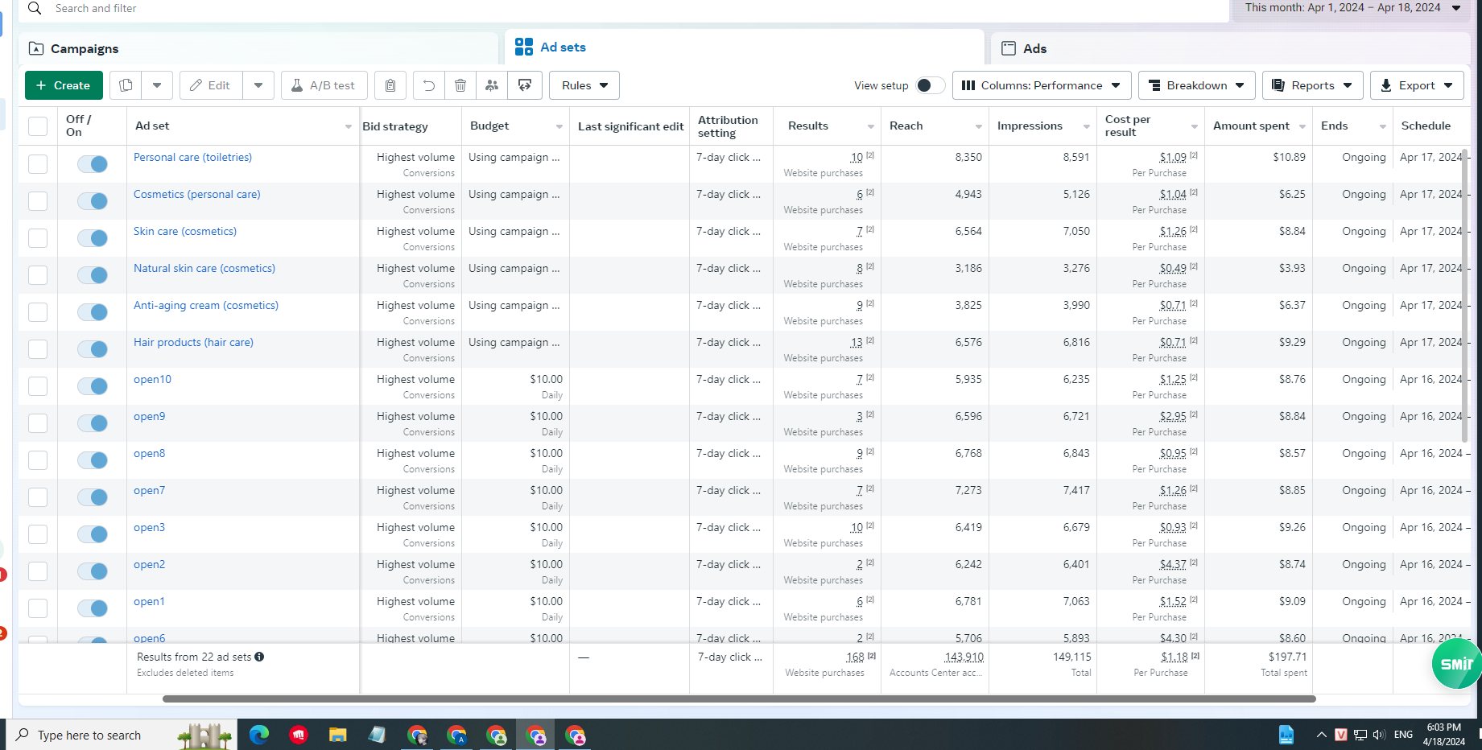Open Microsoft Edge from the taskbar

(259, 735)
